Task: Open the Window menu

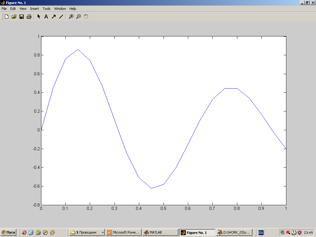Action: [60, 9]
